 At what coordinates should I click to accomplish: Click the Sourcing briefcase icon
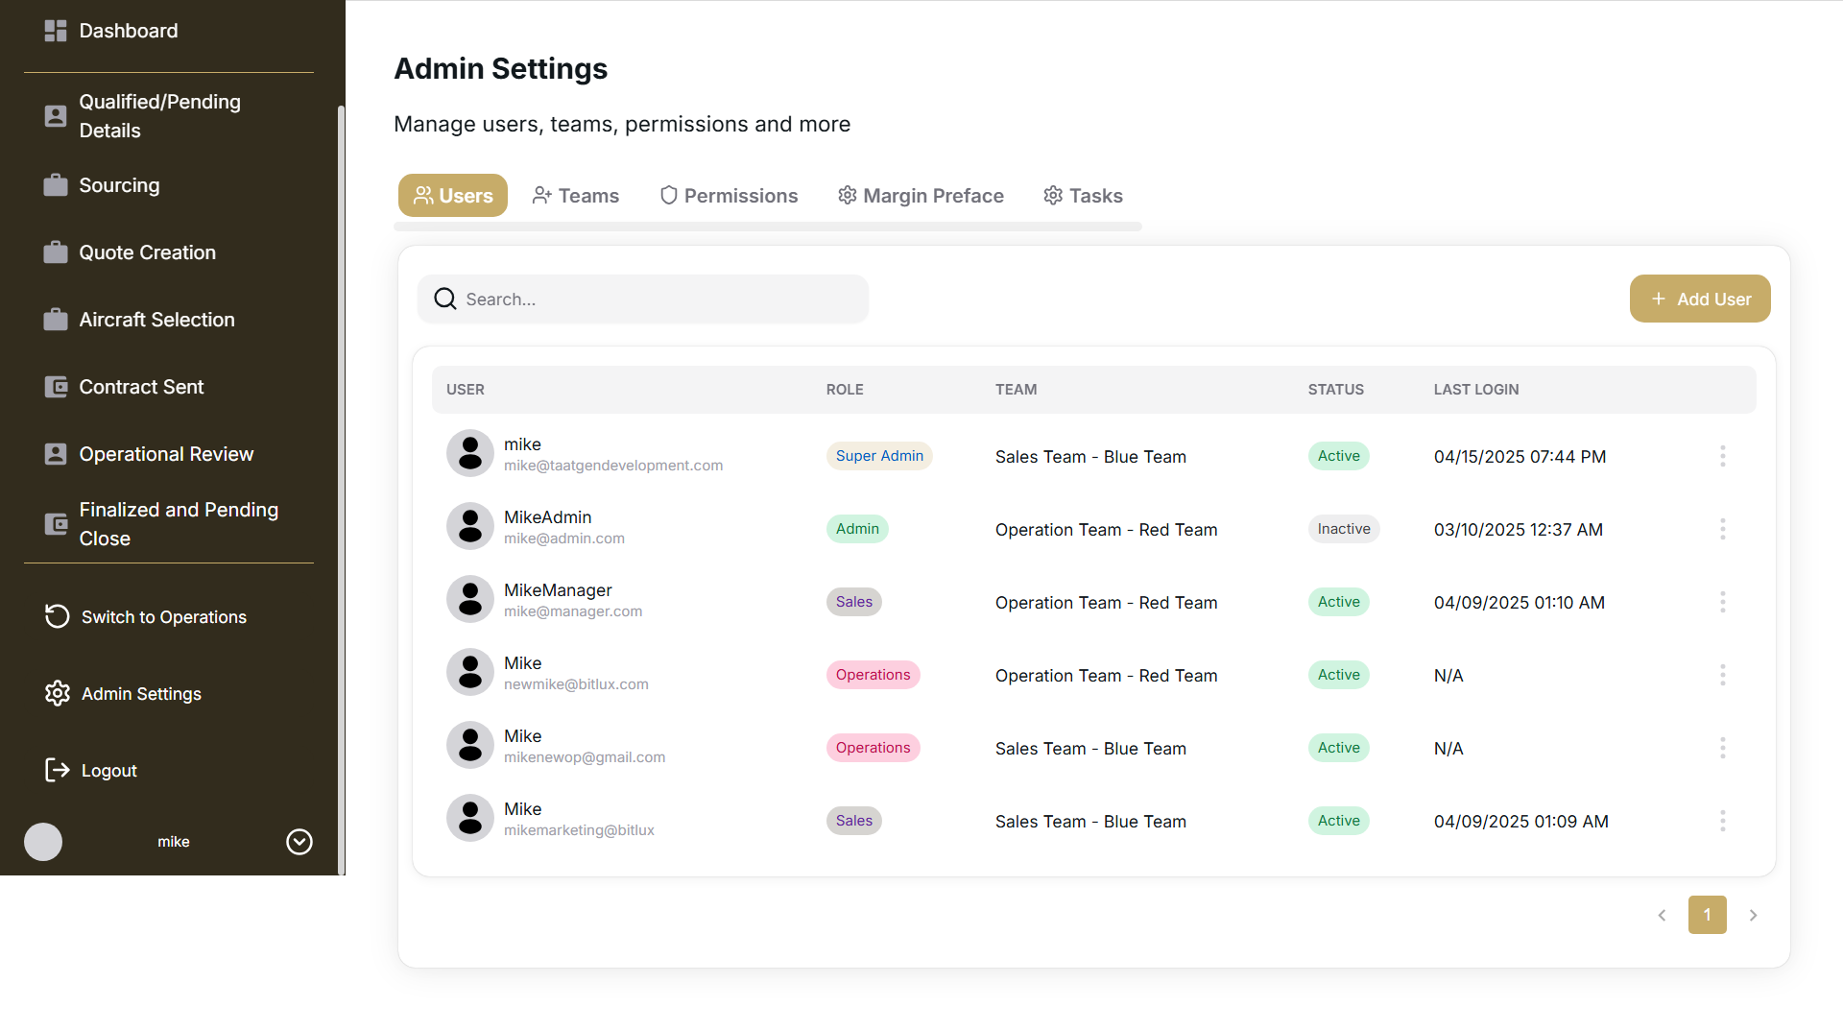tap(56, 185)
